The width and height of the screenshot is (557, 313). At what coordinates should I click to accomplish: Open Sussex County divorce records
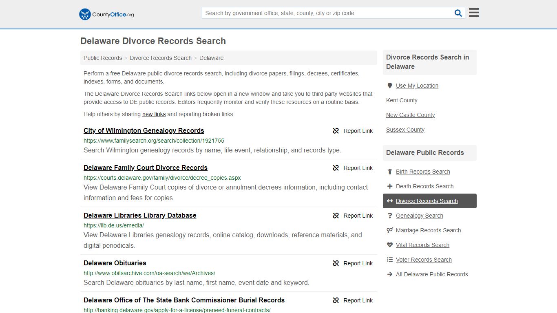pos(405,130)
